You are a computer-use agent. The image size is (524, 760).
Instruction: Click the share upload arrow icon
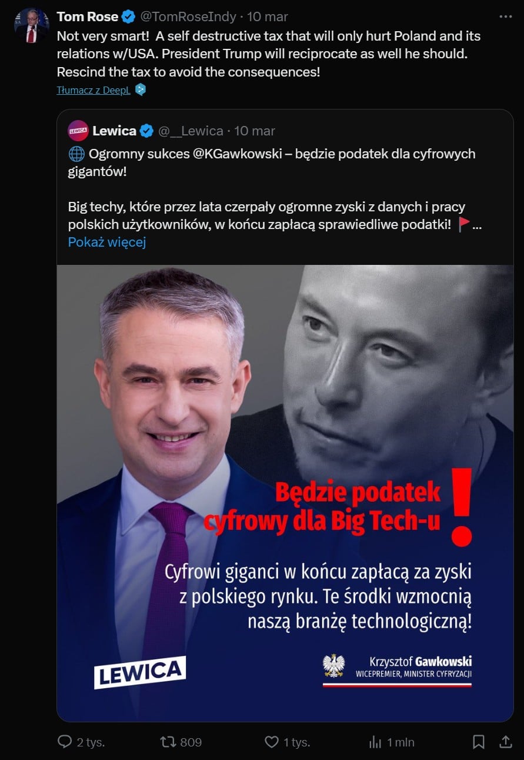506,742
